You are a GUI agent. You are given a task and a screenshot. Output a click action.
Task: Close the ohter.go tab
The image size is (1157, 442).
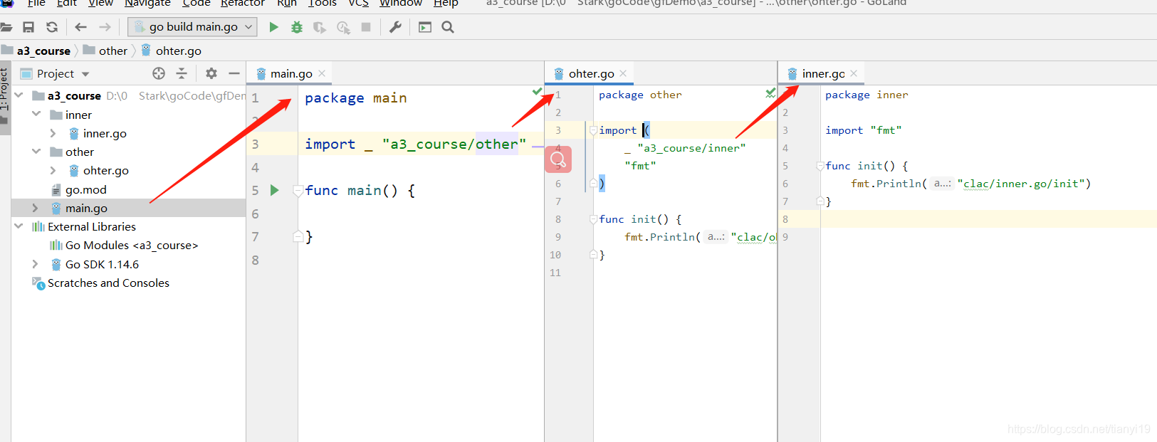(x=623, y=73)
